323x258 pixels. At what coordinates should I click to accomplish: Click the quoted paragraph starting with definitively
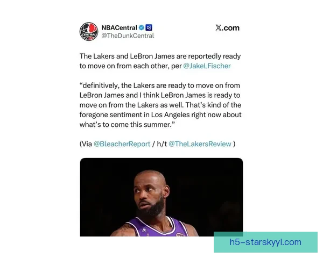(160, 105)
